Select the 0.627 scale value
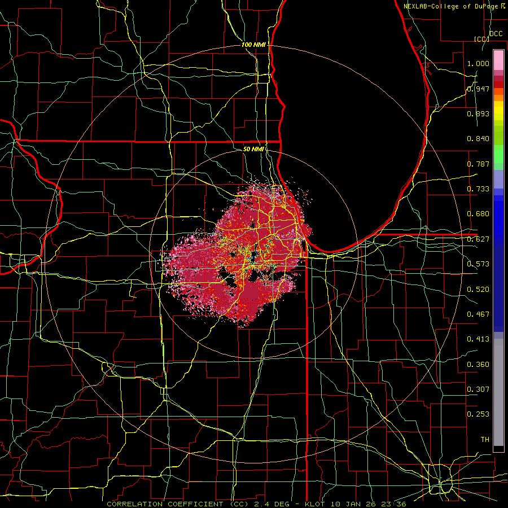This screenshot has width=508, height=508. coord(478,239)
